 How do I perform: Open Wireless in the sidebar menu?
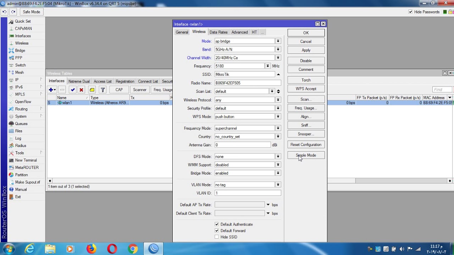pos(22,43)
